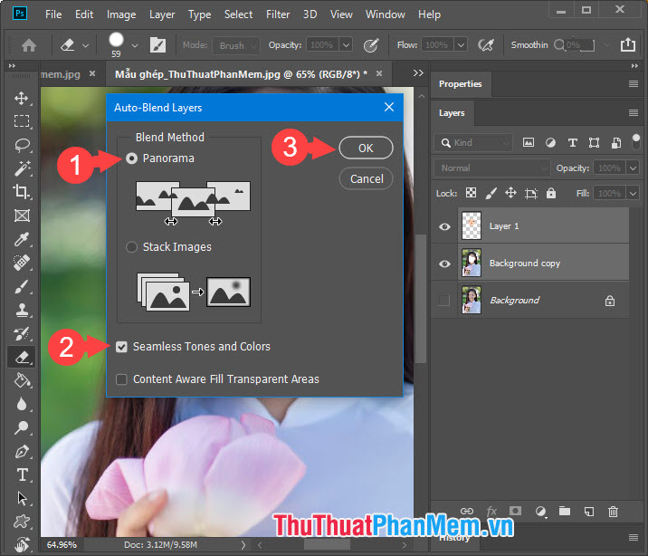The width and height of the screenshot is (648, 556).
Task: Click OK in Auto-Blend Layers dialog
Action: [x=366, y=148]
